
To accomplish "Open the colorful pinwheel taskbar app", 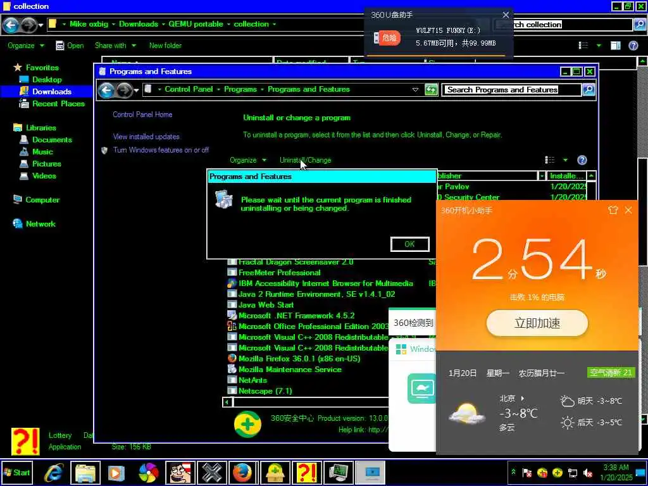I will [148, 473].
